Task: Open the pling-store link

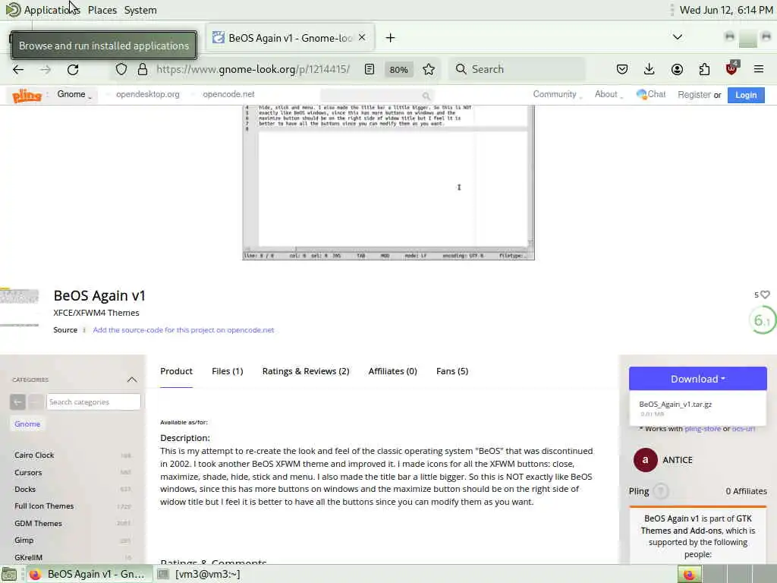Action: tap(702, 429)
